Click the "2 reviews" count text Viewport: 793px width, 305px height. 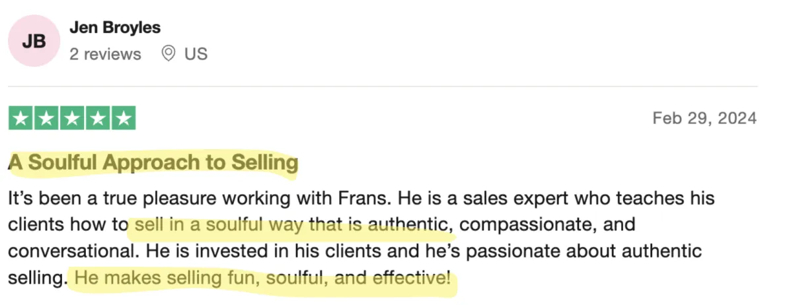tap(105, 54)
